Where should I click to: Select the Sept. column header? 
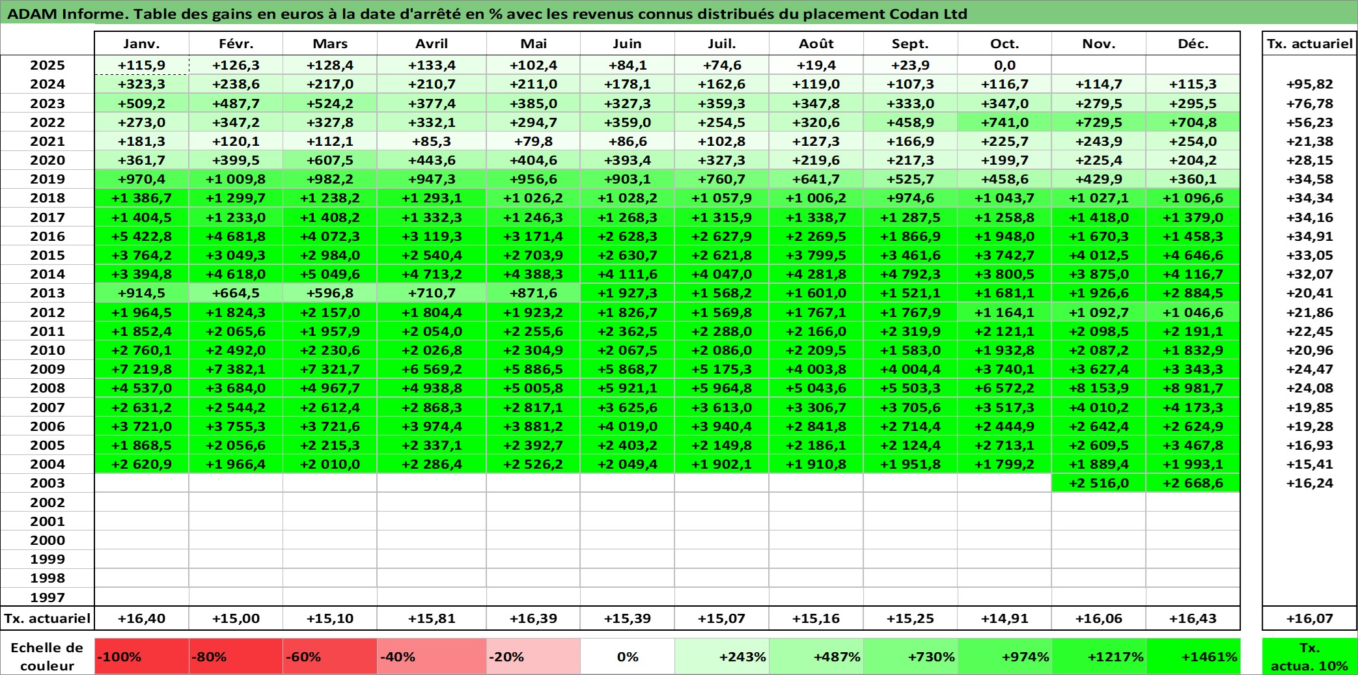coord(911,44)
